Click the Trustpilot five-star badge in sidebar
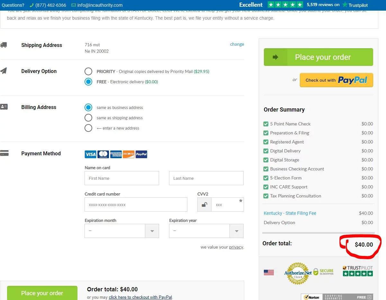Screen dimensions: 386x300 pyautogui.click(x=358, y=271)
